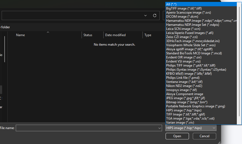The height and width of the screenshot is (144, 242).
Task: Click the Open button
Action: point(177,136)
